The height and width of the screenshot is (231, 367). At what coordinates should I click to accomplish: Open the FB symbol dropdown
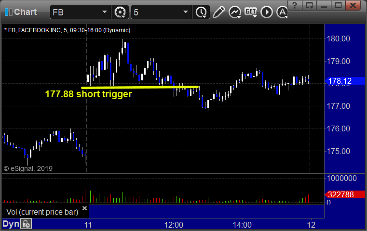104,12
